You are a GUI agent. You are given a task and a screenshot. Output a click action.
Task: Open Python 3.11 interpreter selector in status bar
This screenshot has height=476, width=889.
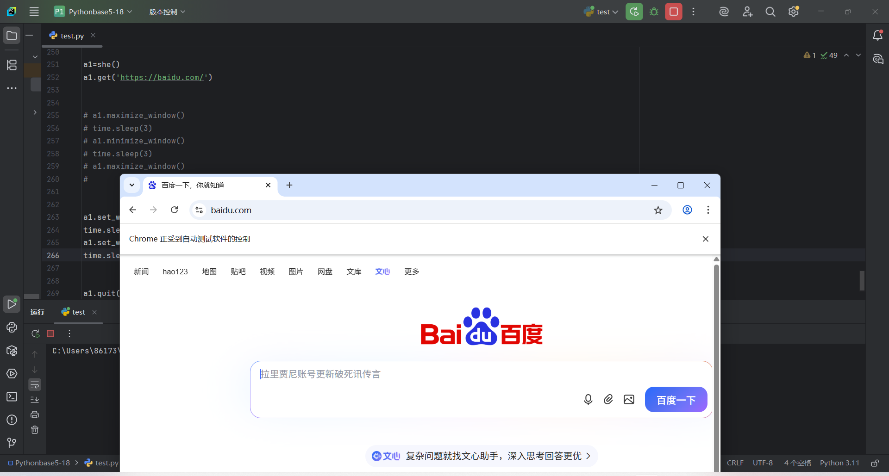[x=839, y=463]
